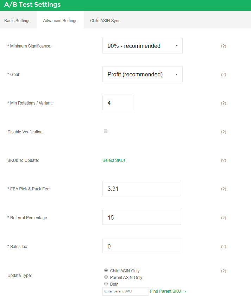
Task: Click the Minimum Significance label
Action: [x=29, y=46]
